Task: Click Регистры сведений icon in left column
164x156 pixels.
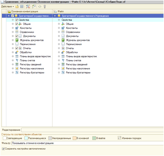Action: [17, 64]
